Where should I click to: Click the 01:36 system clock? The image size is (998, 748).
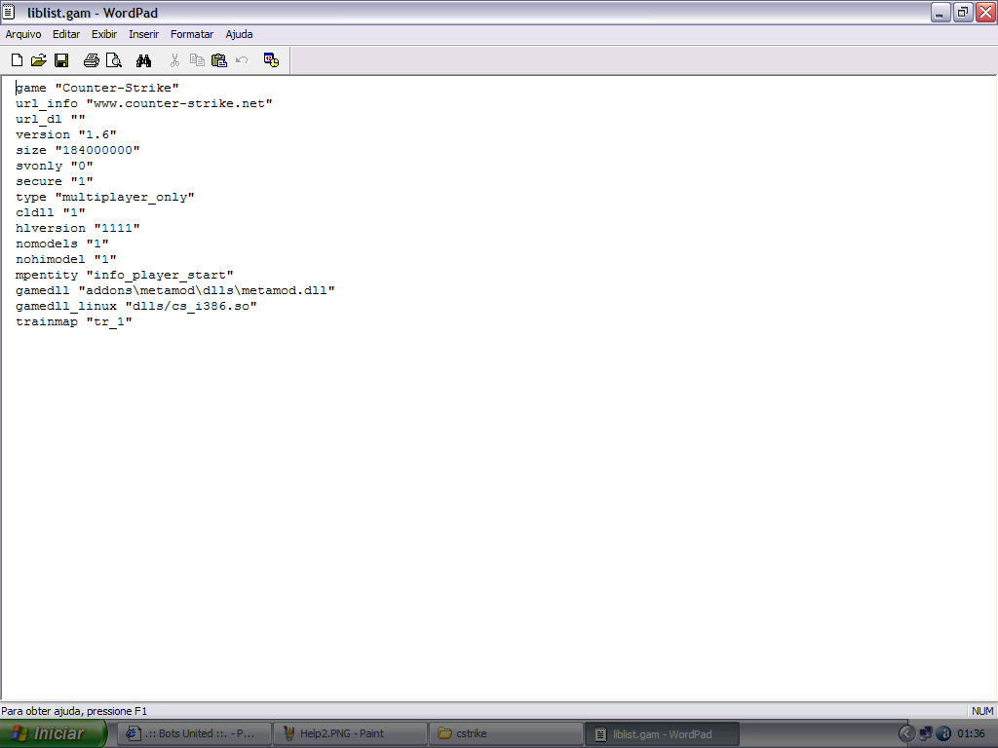(971, 734)
